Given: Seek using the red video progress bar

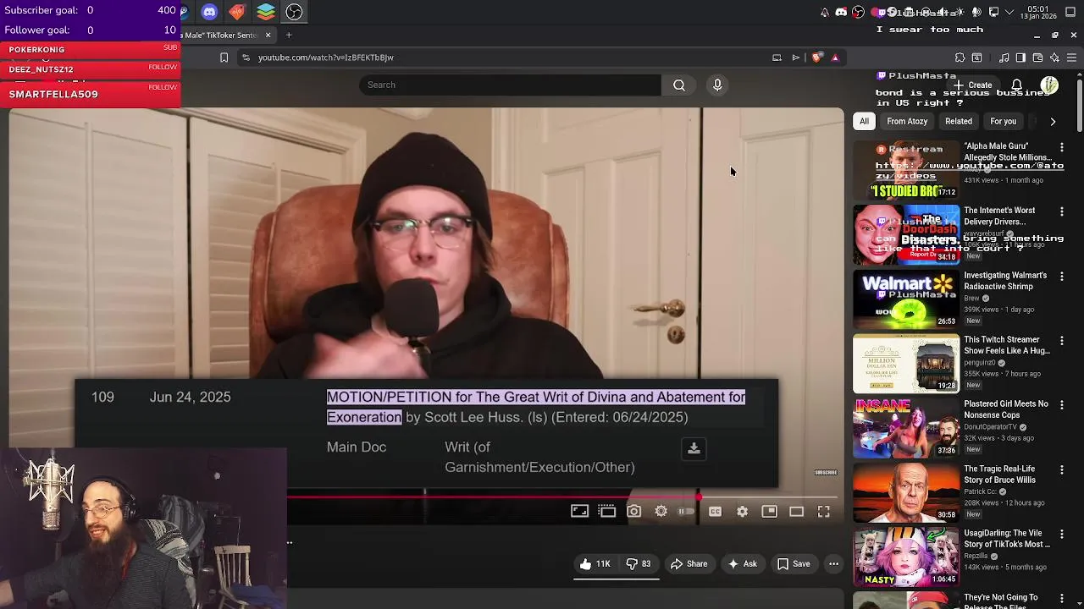Looking at the screenshot, I should [493, 497].
